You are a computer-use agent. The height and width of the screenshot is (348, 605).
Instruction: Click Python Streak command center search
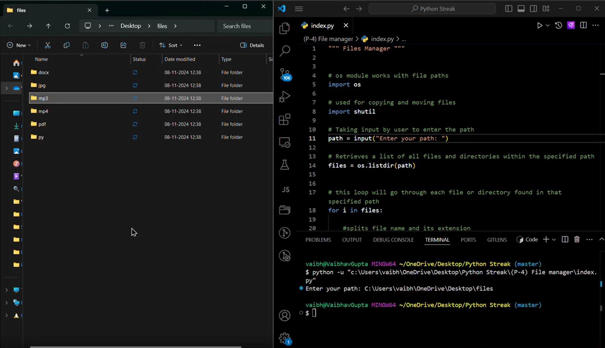432,9
